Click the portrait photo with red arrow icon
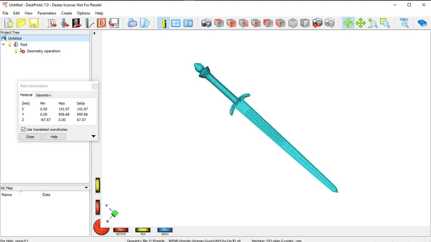This screenshot has height=242, width=431. tap(77, 23)
